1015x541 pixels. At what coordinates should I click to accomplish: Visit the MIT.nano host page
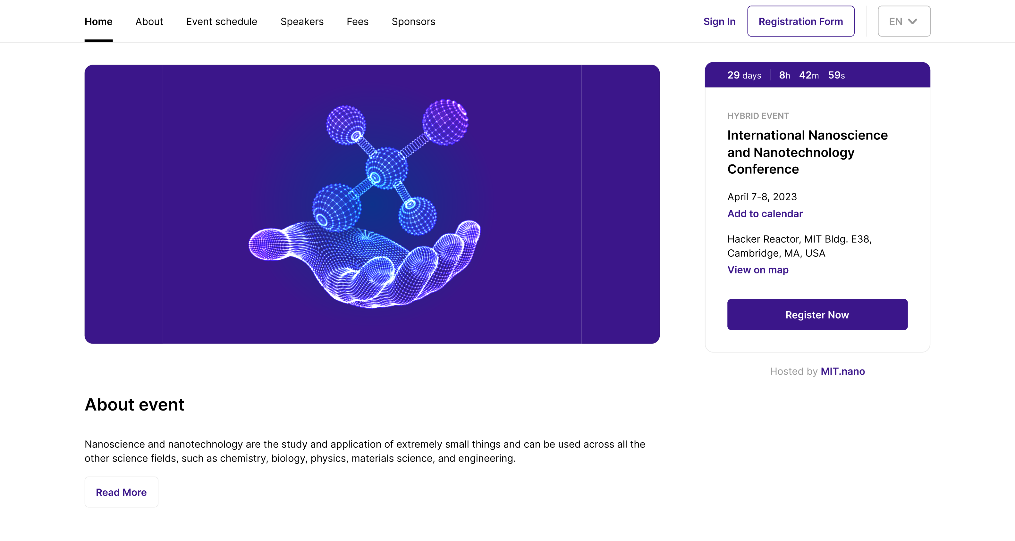[x=842, y=371]
